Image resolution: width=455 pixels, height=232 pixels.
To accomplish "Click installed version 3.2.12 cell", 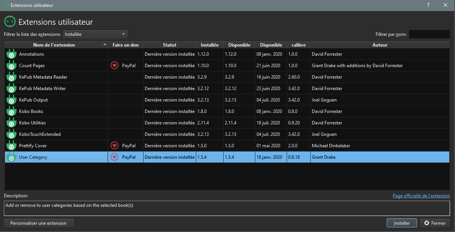I will point(210,89).
